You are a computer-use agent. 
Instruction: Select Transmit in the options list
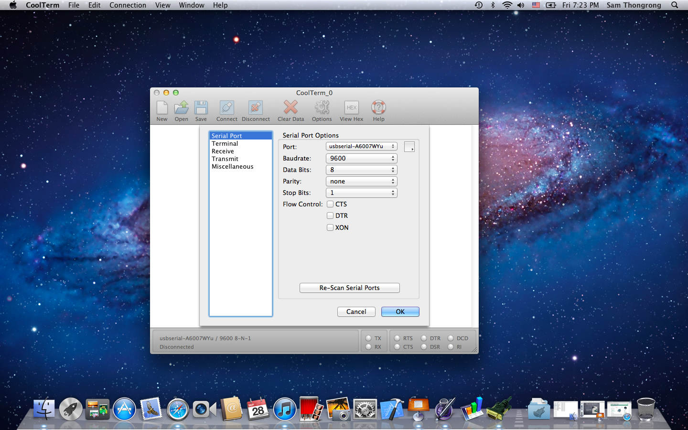coord(241,159)
